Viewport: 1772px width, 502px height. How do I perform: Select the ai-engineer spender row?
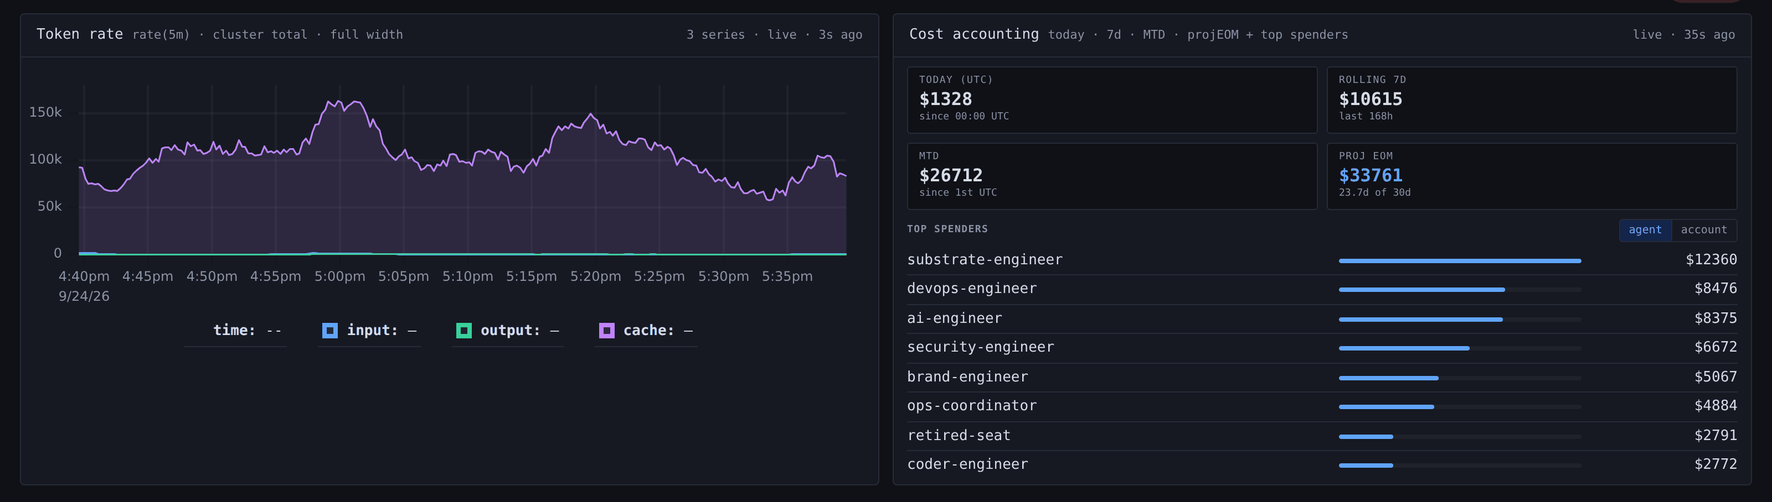pyautogui.click(x=1321, y=318)
